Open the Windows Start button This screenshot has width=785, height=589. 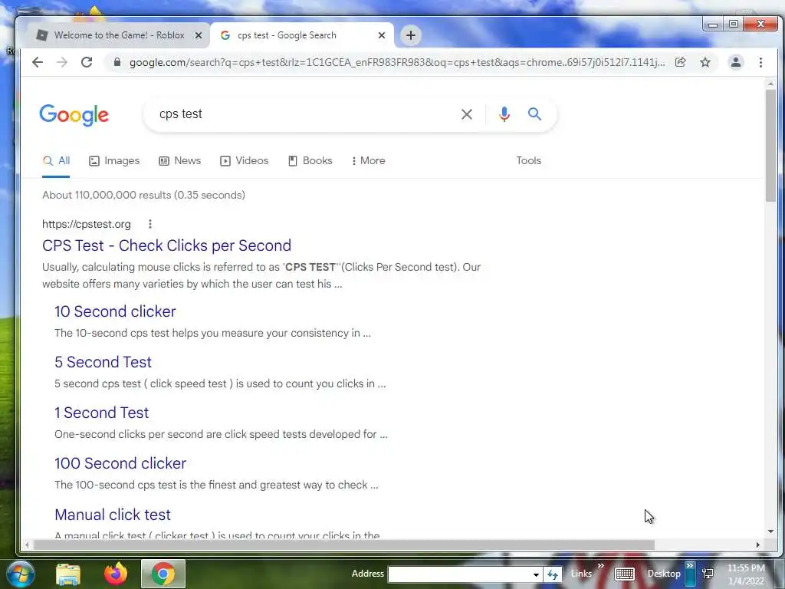tap(19, 574)
